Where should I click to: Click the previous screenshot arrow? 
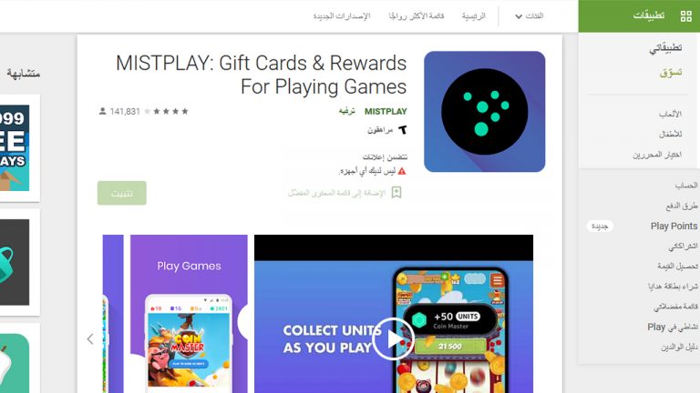click(x=90, y=339)
